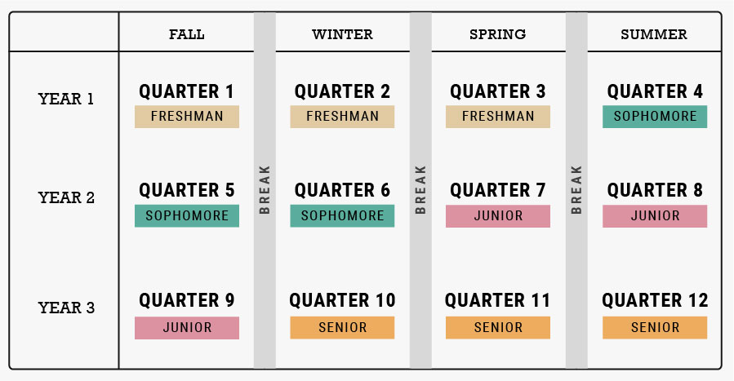This screenshot has height=381, width=734.
Task: Select the YEAR 2 row label
Action: coord(66,197)
